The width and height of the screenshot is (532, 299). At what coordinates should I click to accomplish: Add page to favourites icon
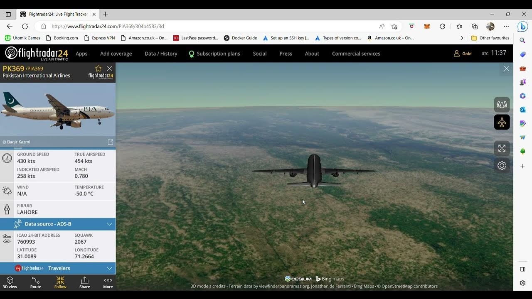(x=394, y=26)
